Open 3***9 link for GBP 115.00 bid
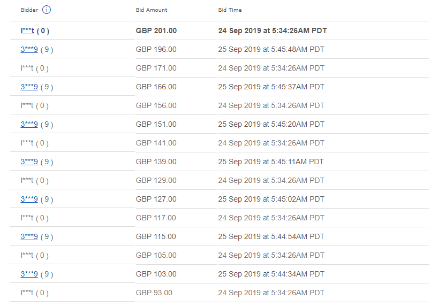 pos(29,236)
